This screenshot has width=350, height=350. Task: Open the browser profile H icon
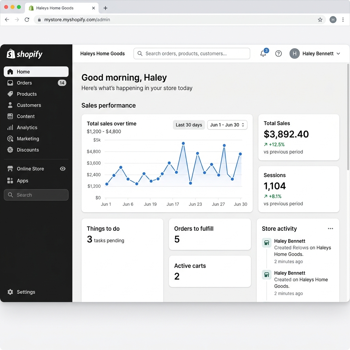point(333,19)
